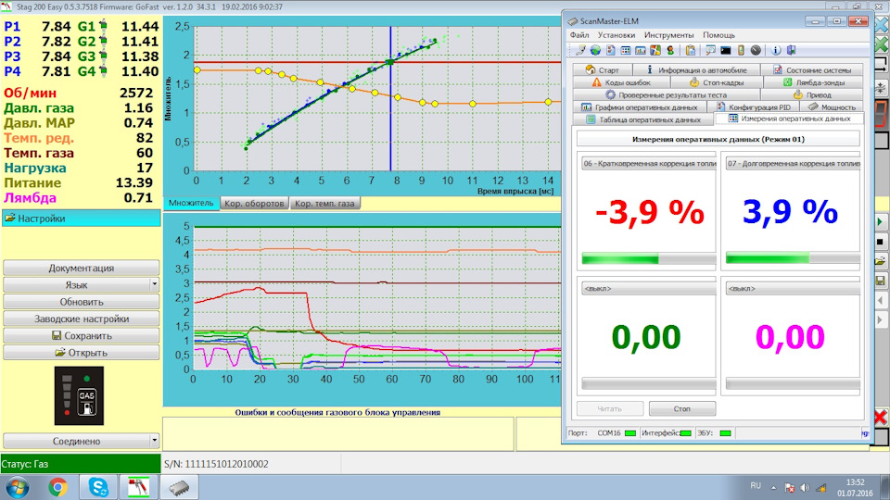The width and height of the screenshot is (890, 500).
Task: Click the exit door icon in ScanMaster toolbar
Action: [x=791, y=50]
